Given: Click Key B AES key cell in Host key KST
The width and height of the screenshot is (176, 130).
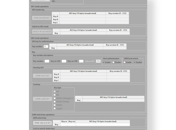Looking at the screenshot, I should point(83,77).
